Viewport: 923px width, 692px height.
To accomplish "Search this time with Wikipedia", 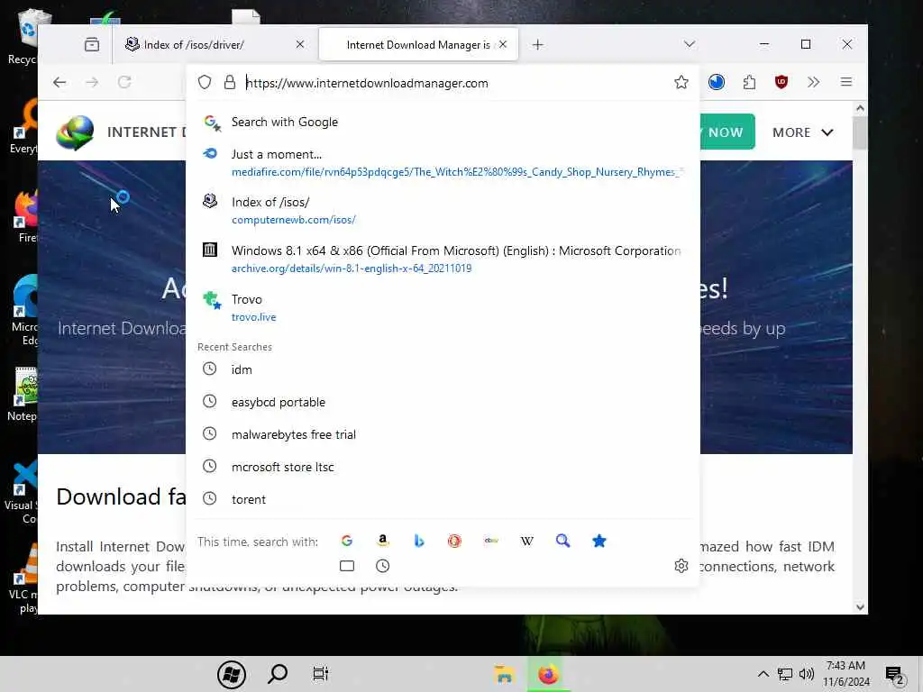I will tap(526, 541).
